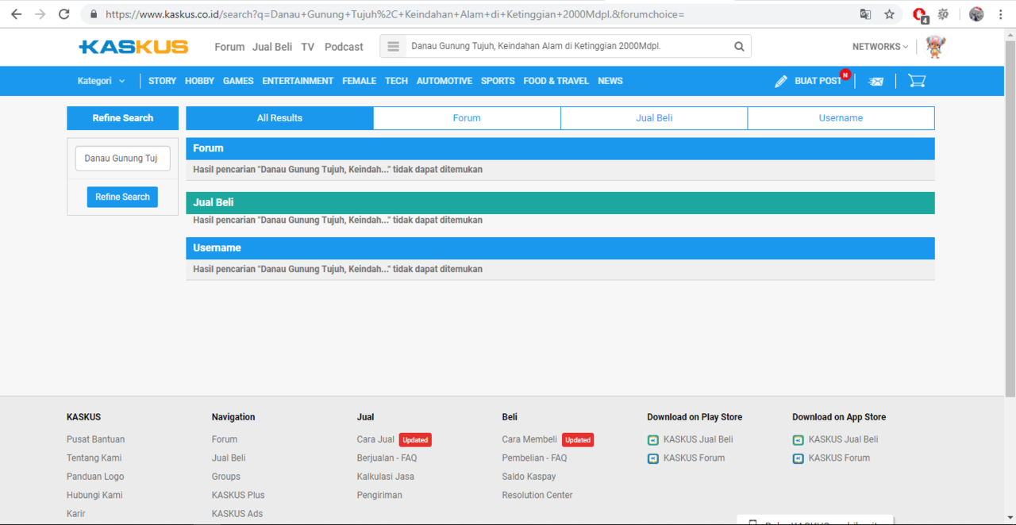
Task: Click the user avatar in KASKUS header
Action: [x=936, y=47]
